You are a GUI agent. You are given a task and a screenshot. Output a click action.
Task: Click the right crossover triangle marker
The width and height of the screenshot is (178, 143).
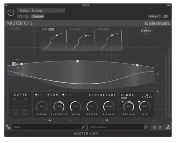point(107,120)
